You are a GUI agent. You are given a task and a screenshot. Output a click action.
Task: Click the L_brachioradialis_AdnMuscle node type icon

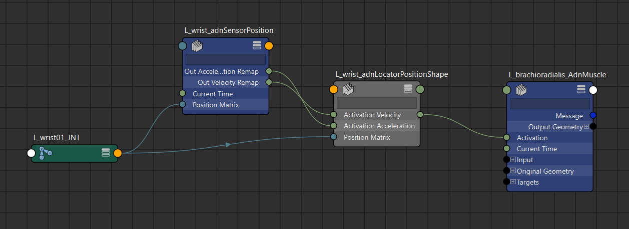(x=521, y=90)
